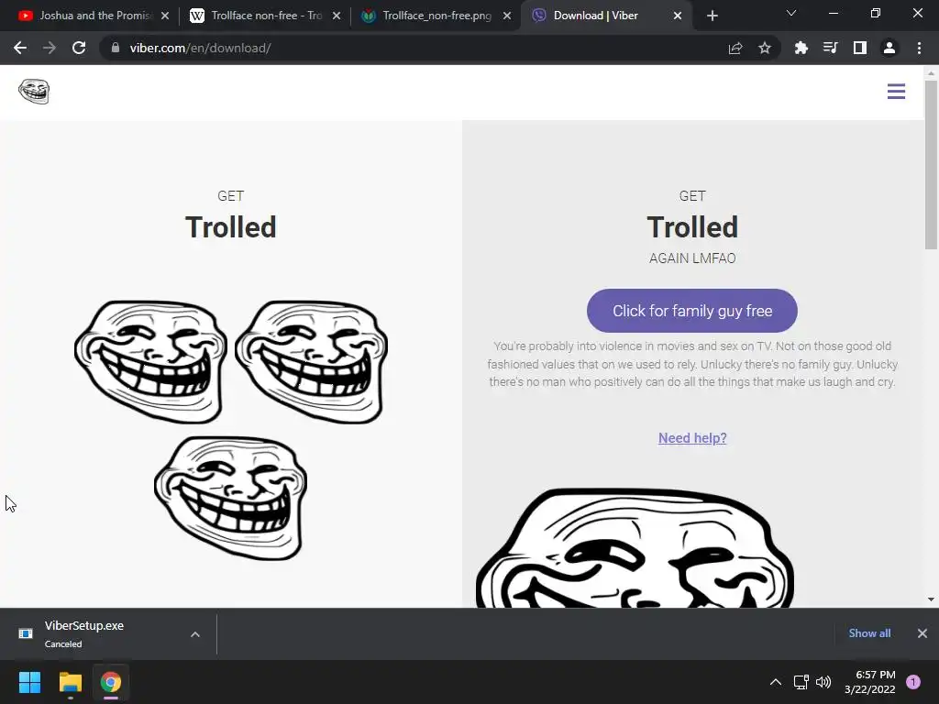Open the notification badge icon
Viewport: 939px width, 704px height.
[913, 682]
